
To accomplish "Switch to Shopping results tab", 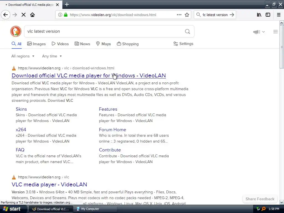I will click(x=128, y=44).
